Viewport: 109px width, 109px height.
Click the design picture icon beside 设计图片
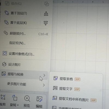point(4,64)
